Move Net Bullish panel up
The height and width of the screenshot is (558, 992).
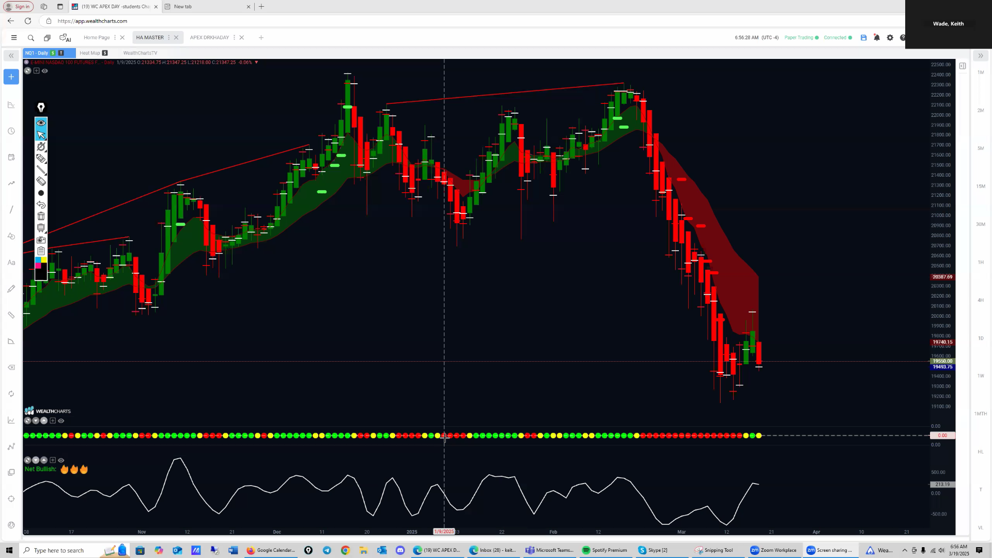44,460
